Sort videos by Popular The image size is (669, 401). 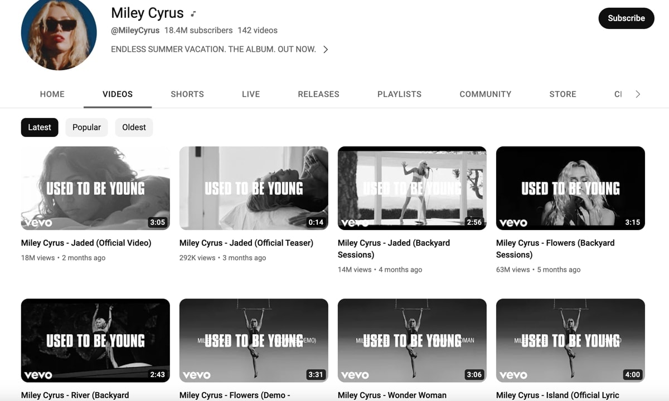click(x=86, y=128)
